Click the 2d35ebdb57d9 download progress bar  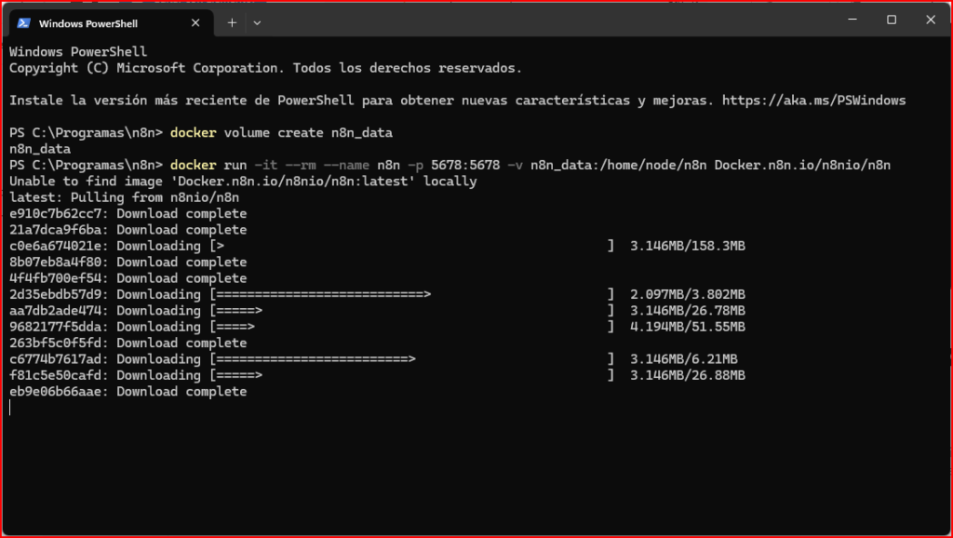click(x=412, y=294)
